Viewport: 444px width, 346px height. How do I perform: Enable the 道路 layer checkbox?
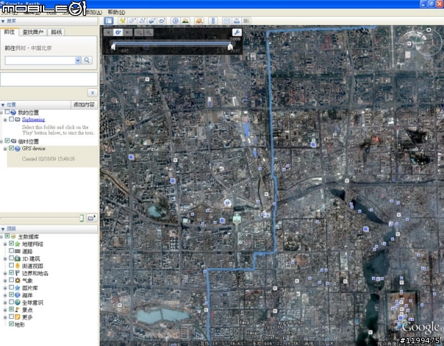(11, 251)
